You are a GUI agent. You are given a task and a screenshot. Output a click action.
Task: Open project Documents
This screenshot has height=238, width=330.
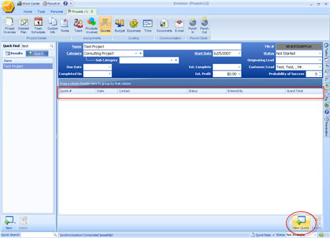click(x=164, y=26)
